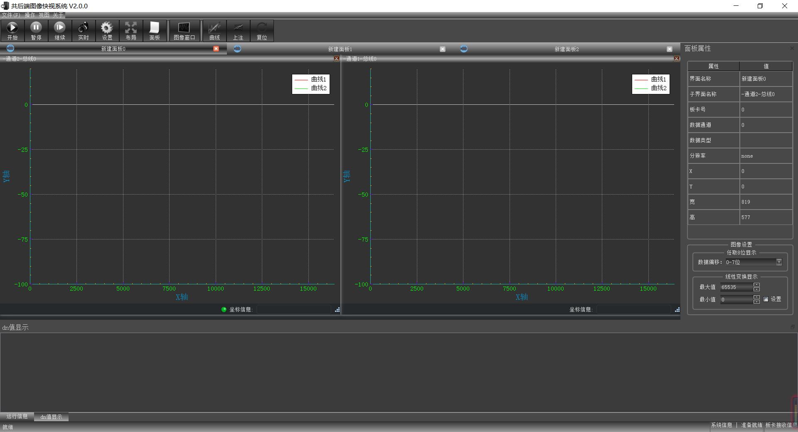This screenshot has height=432, width=798.
Task: Close the 通道2-总线0 sub-window
Action: [337, 59]
